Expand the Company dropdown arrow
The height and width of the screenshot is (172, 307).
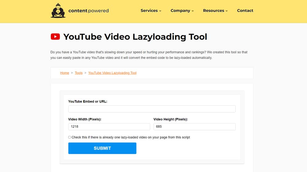193,11
